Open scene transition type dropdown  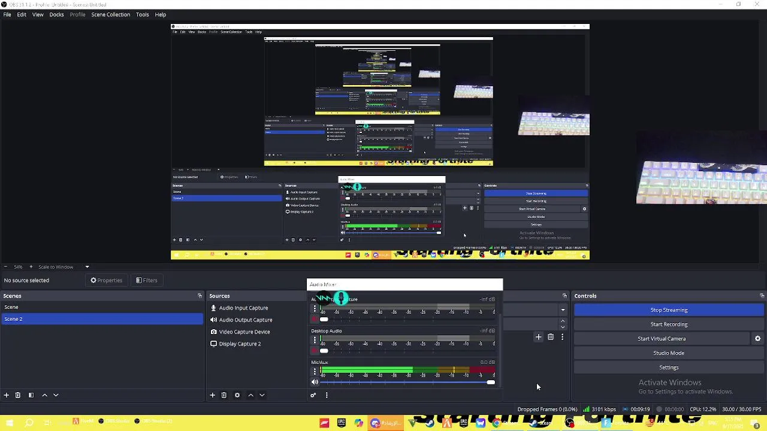point(563,310)
